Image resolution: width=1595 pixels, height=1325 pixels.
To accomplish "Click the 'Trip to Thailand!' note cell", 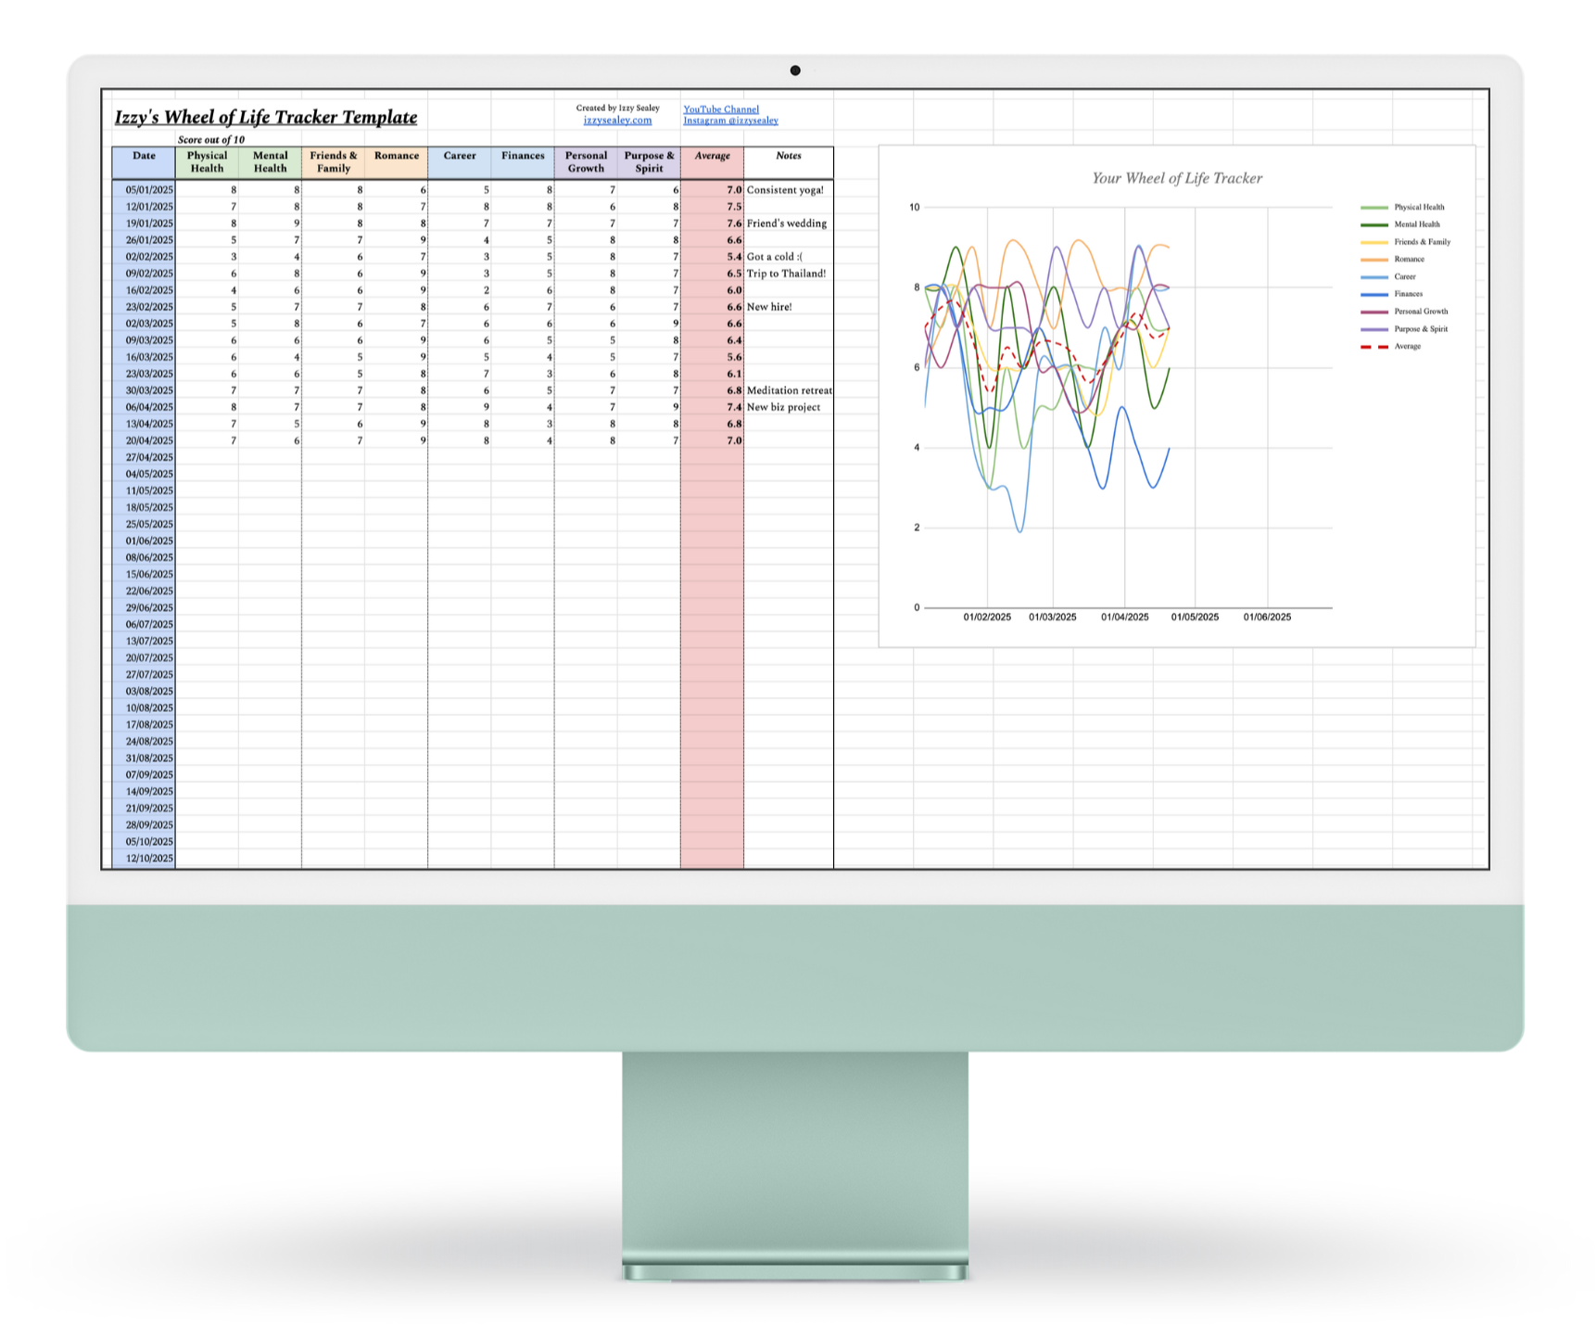I will click(x=789, y=274).
